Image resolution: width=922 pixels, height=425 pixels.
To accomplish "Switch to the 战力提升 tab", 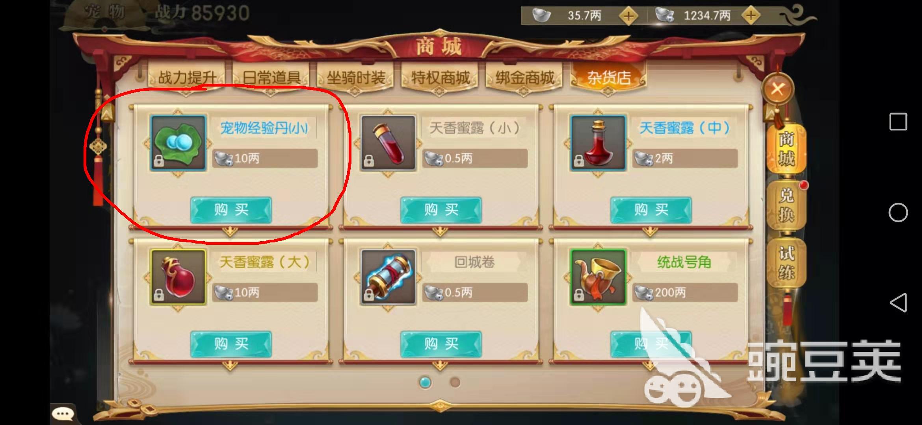I will pyautogui.click(x=187, y=77).
